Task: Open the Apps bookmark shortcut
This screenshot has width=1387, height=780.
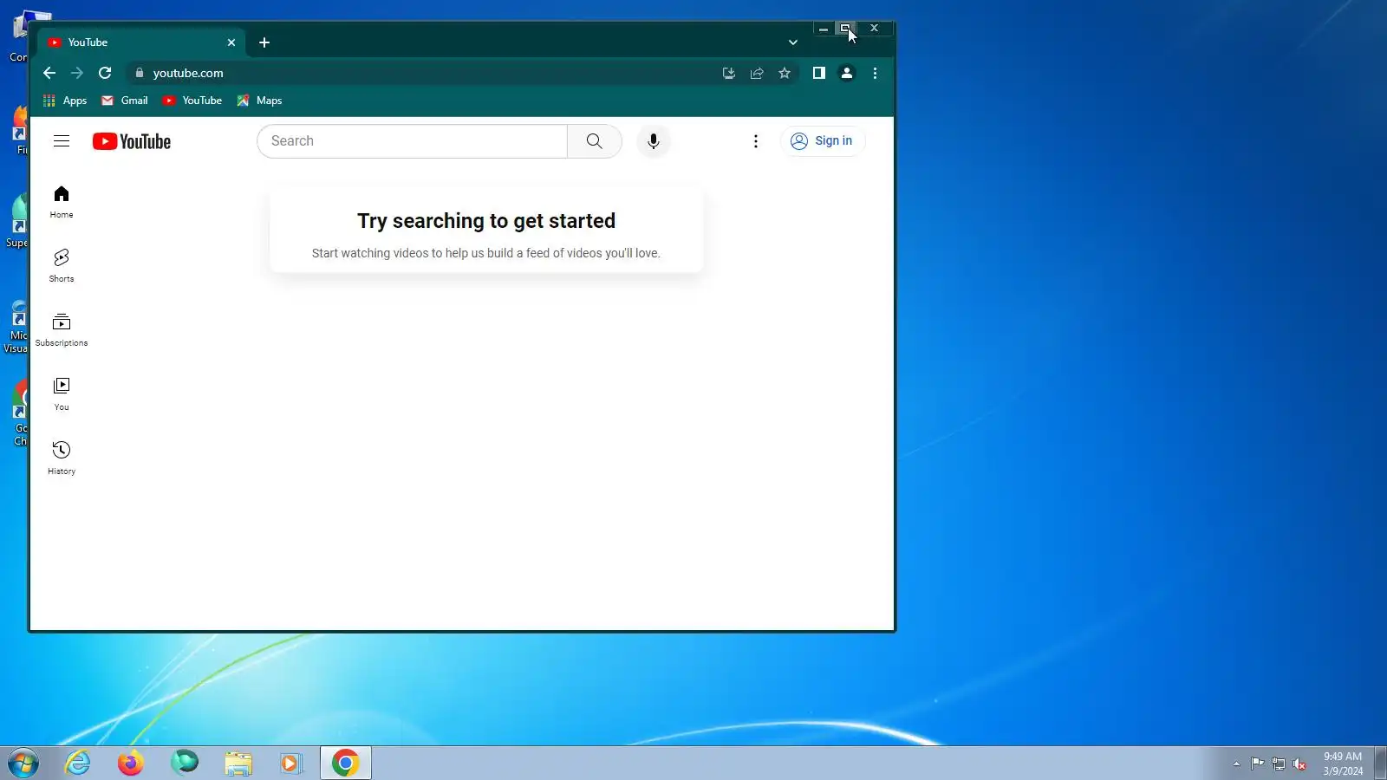Action: pyautogui.click(x=65, y=101)
